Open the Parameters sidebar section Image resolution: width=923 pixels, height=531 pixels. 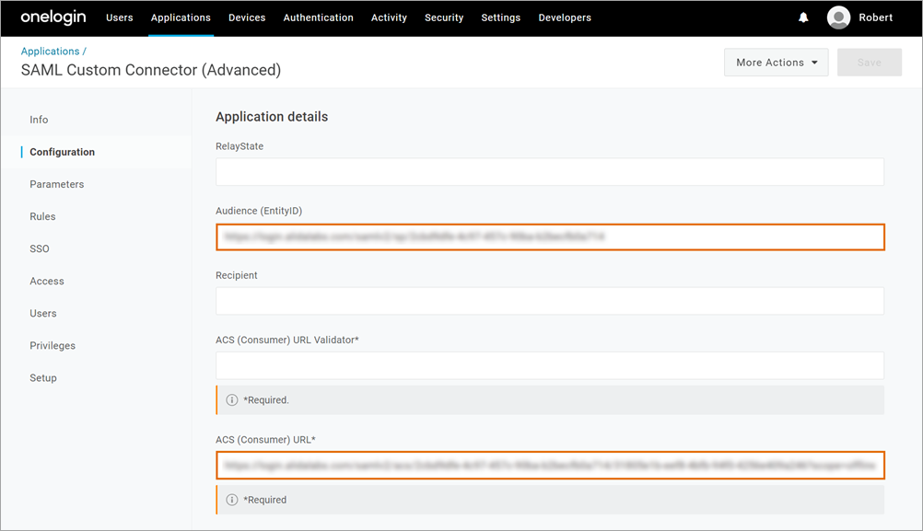pos(57,184)
